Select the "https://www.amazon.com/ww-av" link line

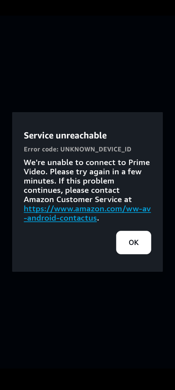(87, 209)
